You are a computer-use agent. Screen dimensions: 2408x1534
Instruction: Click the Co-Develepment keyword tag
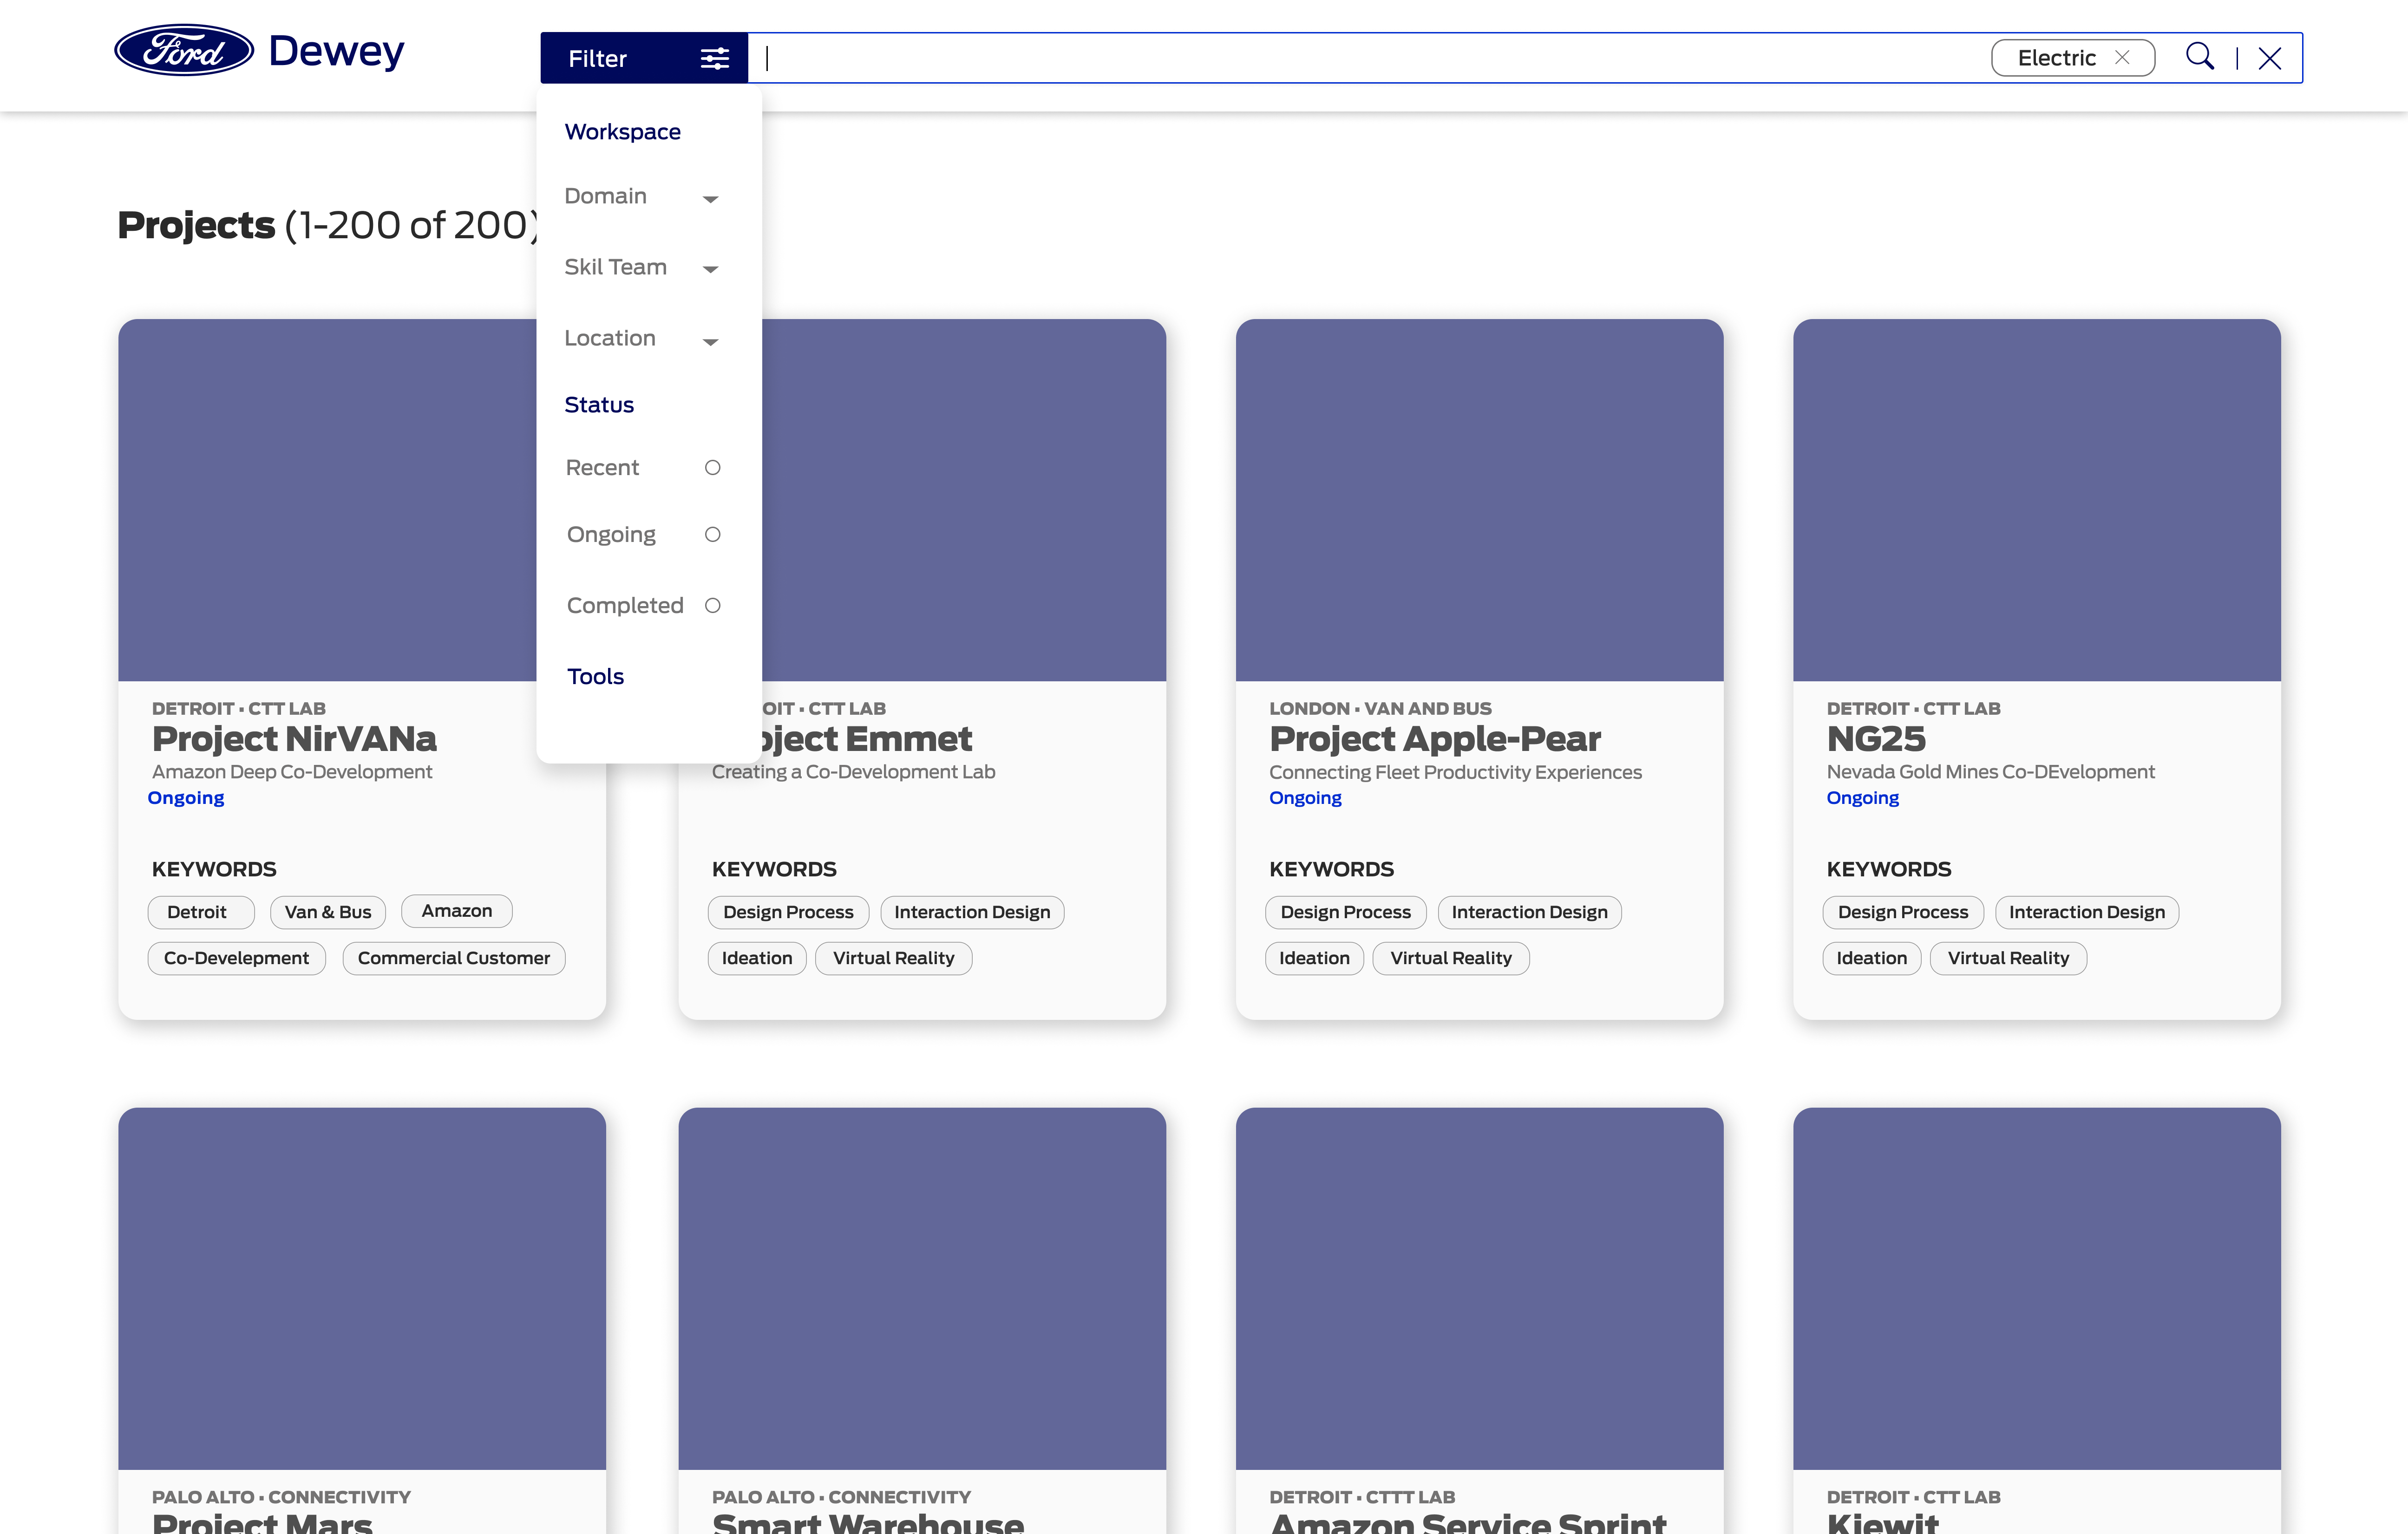(236, 958)
